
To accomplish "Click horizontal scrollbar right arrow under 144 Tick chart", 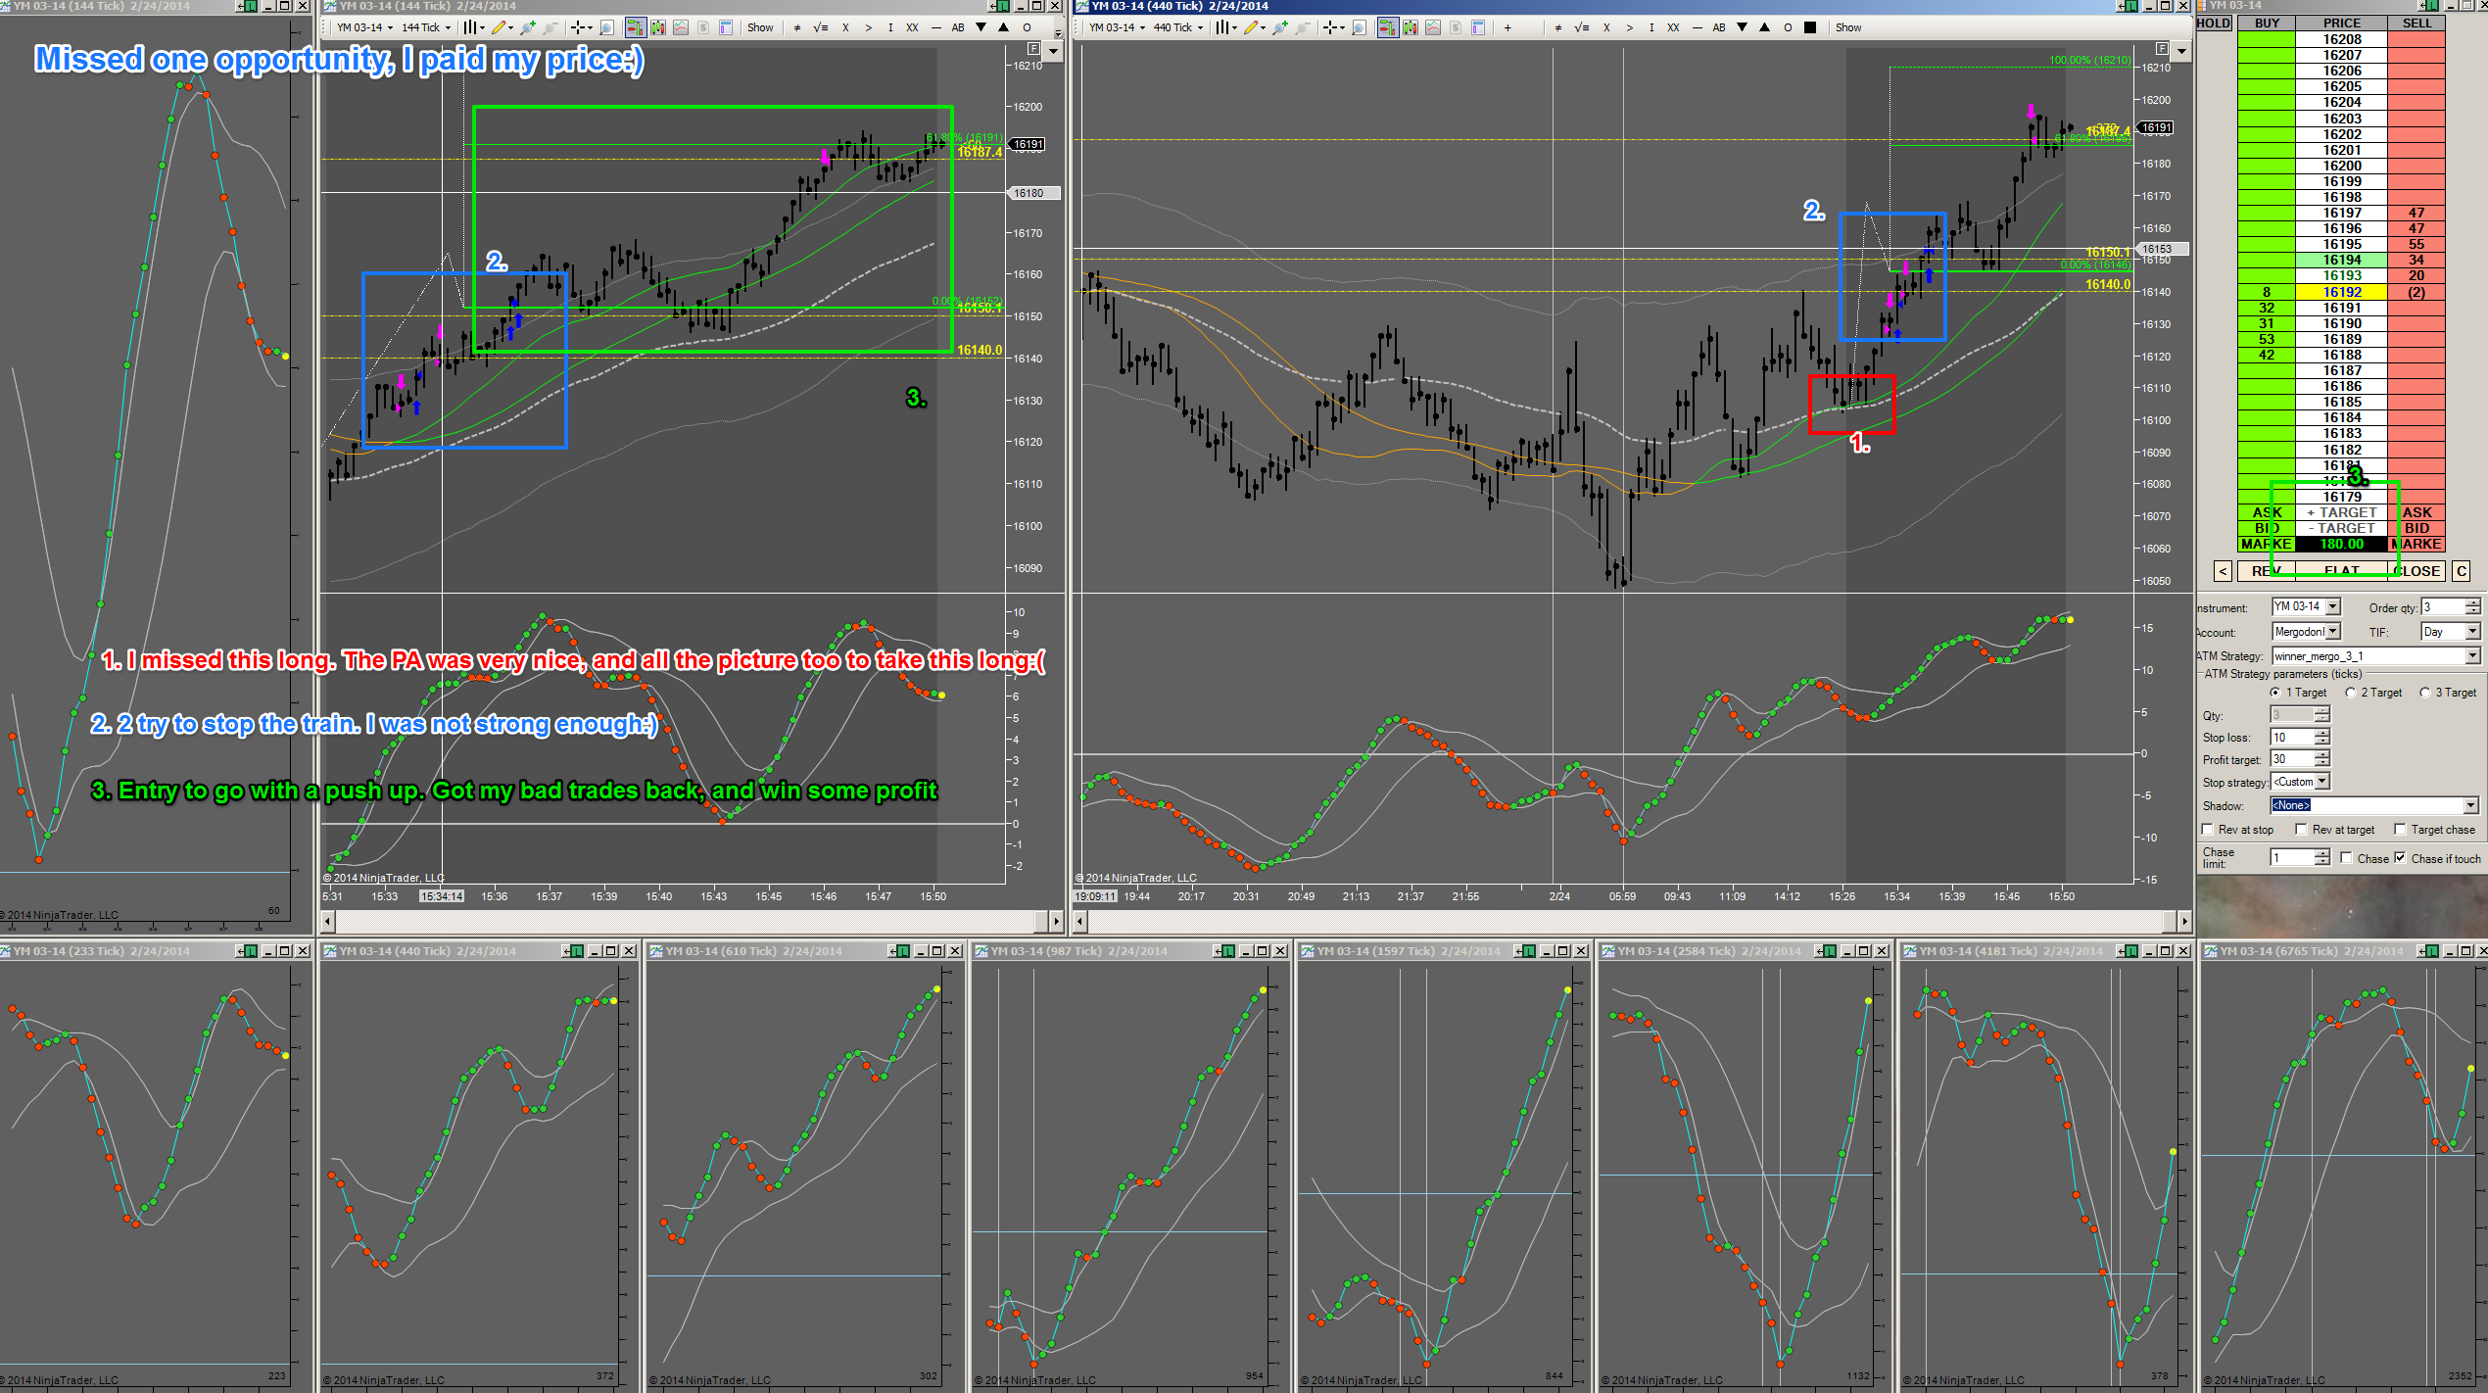I will 1056,921.
